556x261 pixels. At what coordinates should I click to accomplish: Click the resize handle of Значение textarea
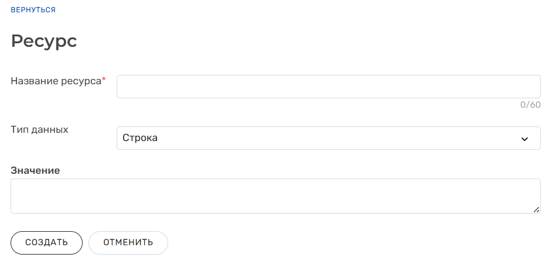click(x=537, y=210)
